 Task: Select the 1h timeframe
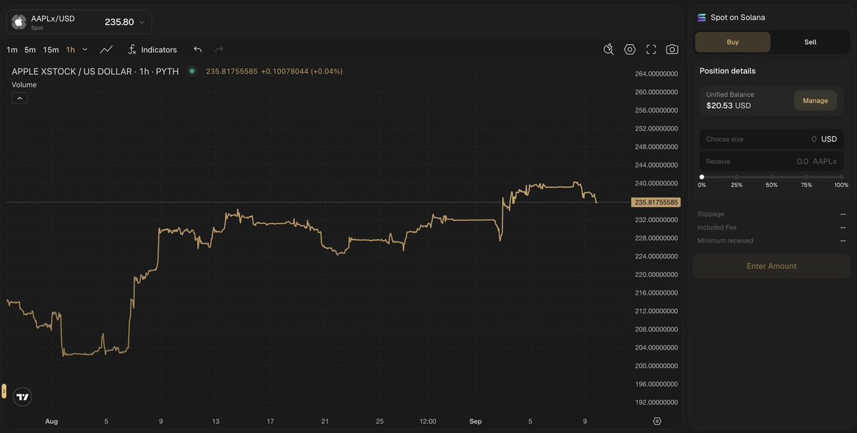71,50
